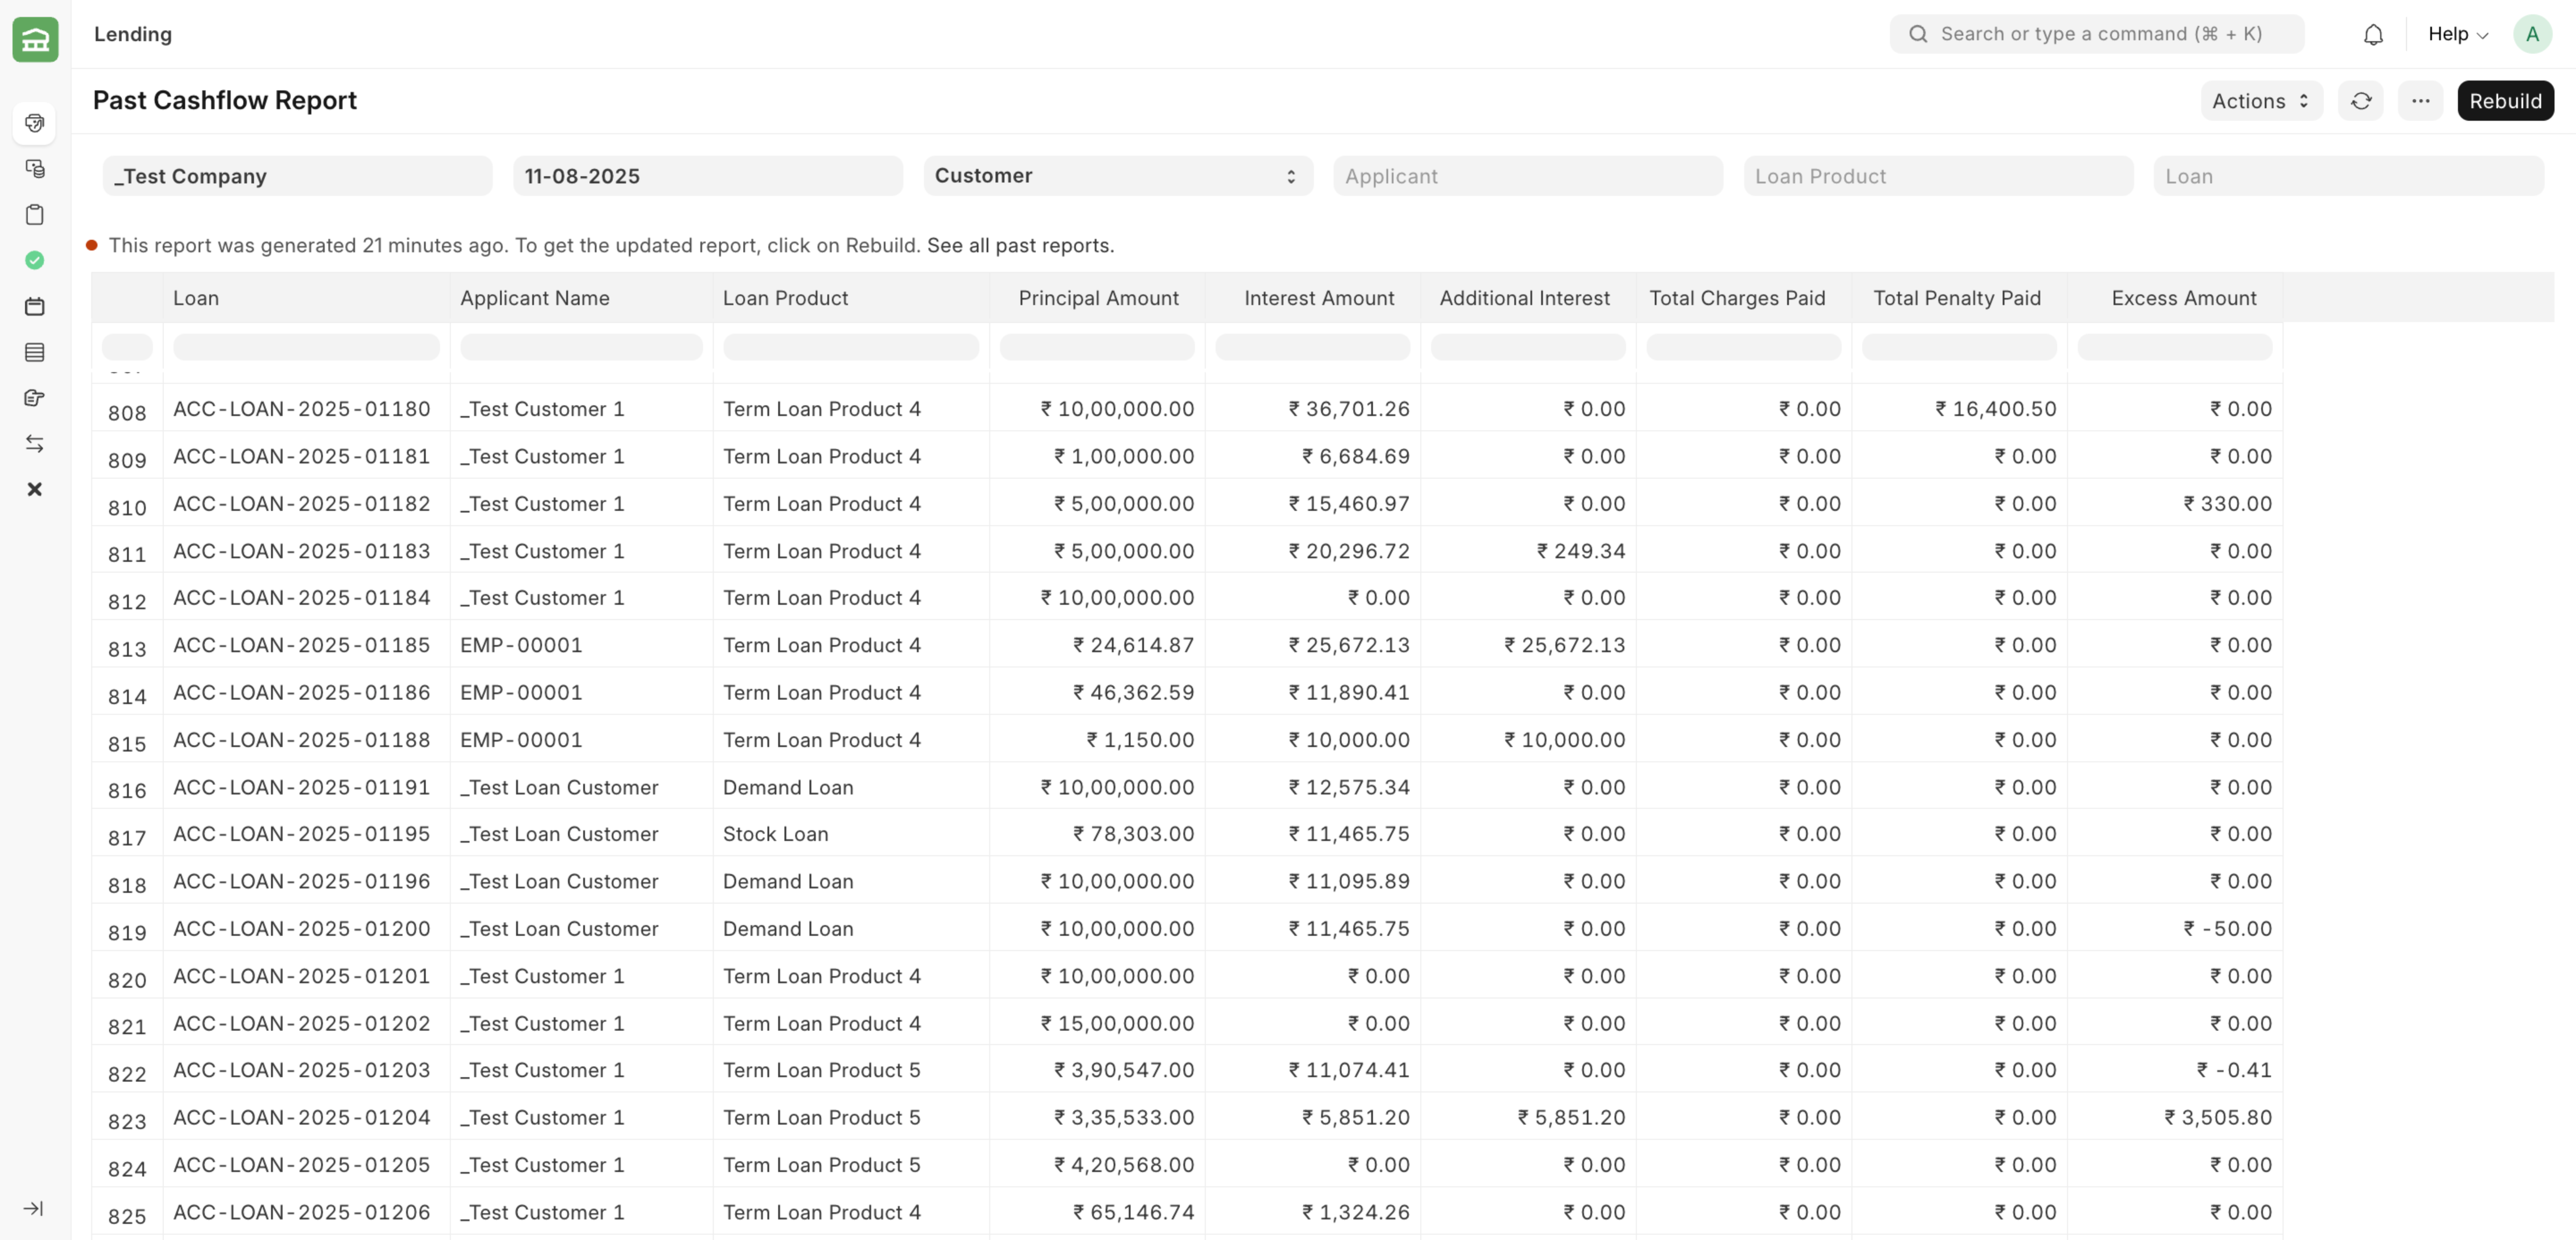Viewport: 2576px width, 1240px height.
Task: Open the three-dots more menu
Action: click(x=2420, y=101)
